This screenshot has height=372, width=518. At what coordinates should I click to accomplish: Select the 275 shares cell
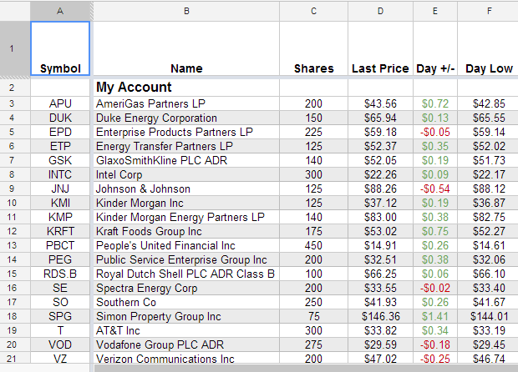(x=313, y=344)
